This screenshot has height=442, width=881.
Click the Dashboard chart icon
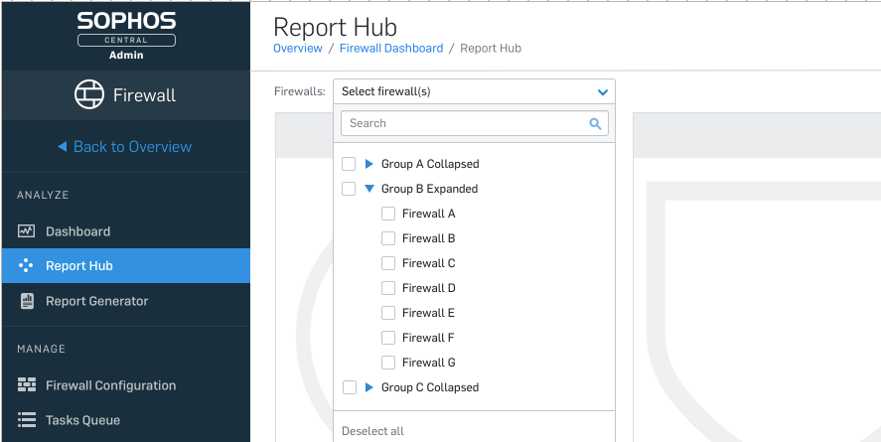[26, 231]
